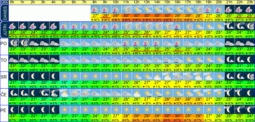The height and width of the screenshot is (122, 255).
Task: Click the SR 15h foggy sun icon
Action: (168, 76)
